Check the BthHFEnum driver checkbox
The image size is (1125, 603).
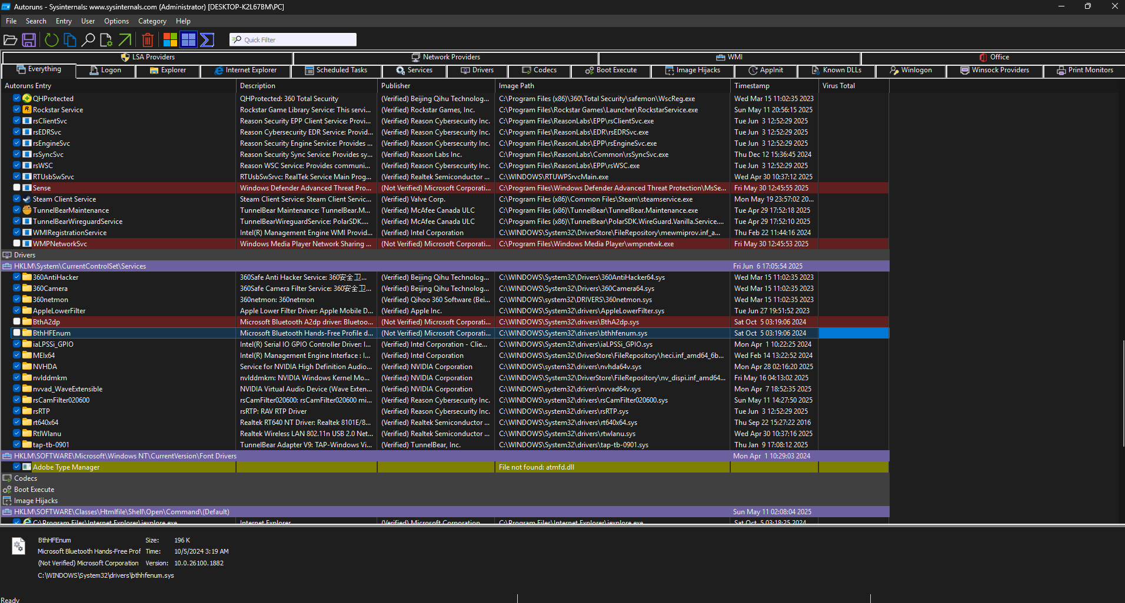[16, 333]
